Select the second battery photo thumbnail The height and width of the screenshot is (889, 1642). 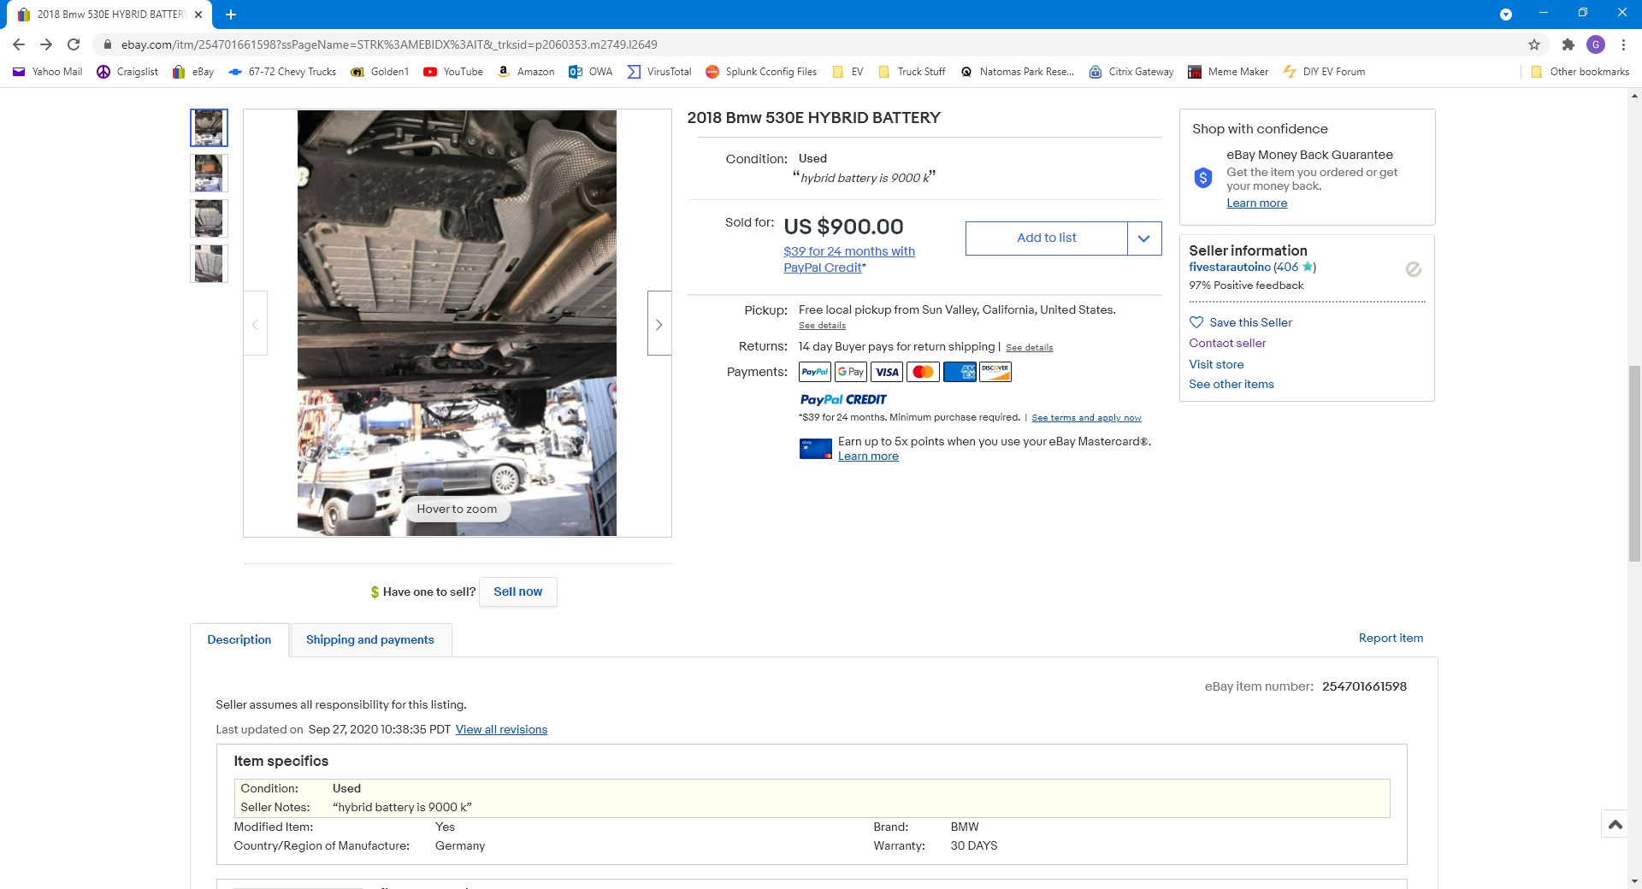coord(209,173)
